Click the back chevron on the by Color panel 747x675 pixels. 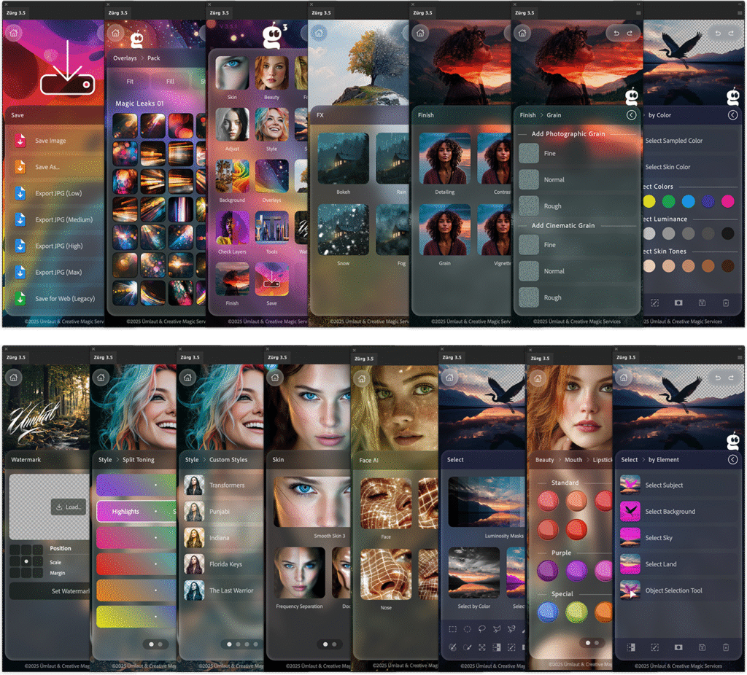(732, 114)
